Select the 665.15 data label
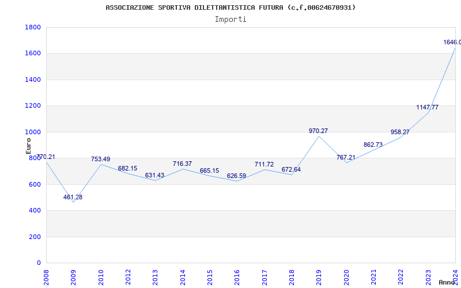The image size is (461, 288). (209, 170)
